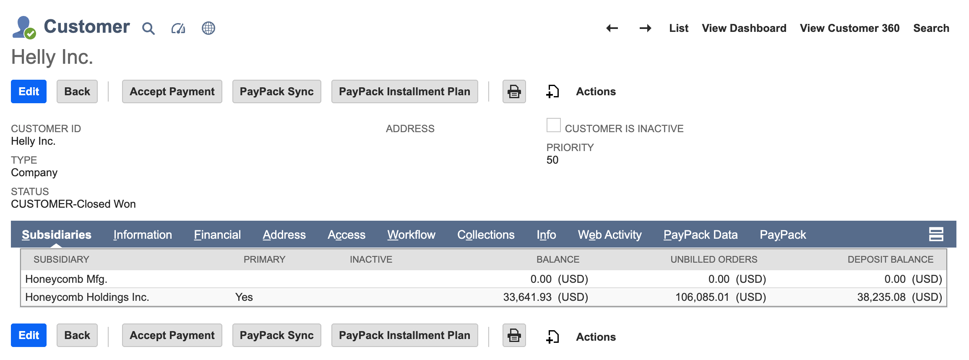
Task: Click the top Edit button
Action: 29,91
